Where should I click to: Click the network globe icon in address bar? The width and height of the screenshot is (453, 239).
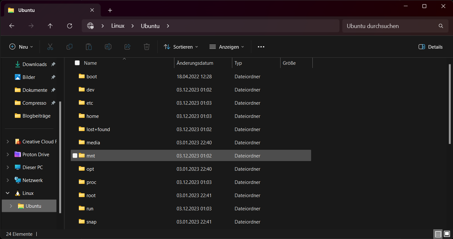(x=90, y=26)
